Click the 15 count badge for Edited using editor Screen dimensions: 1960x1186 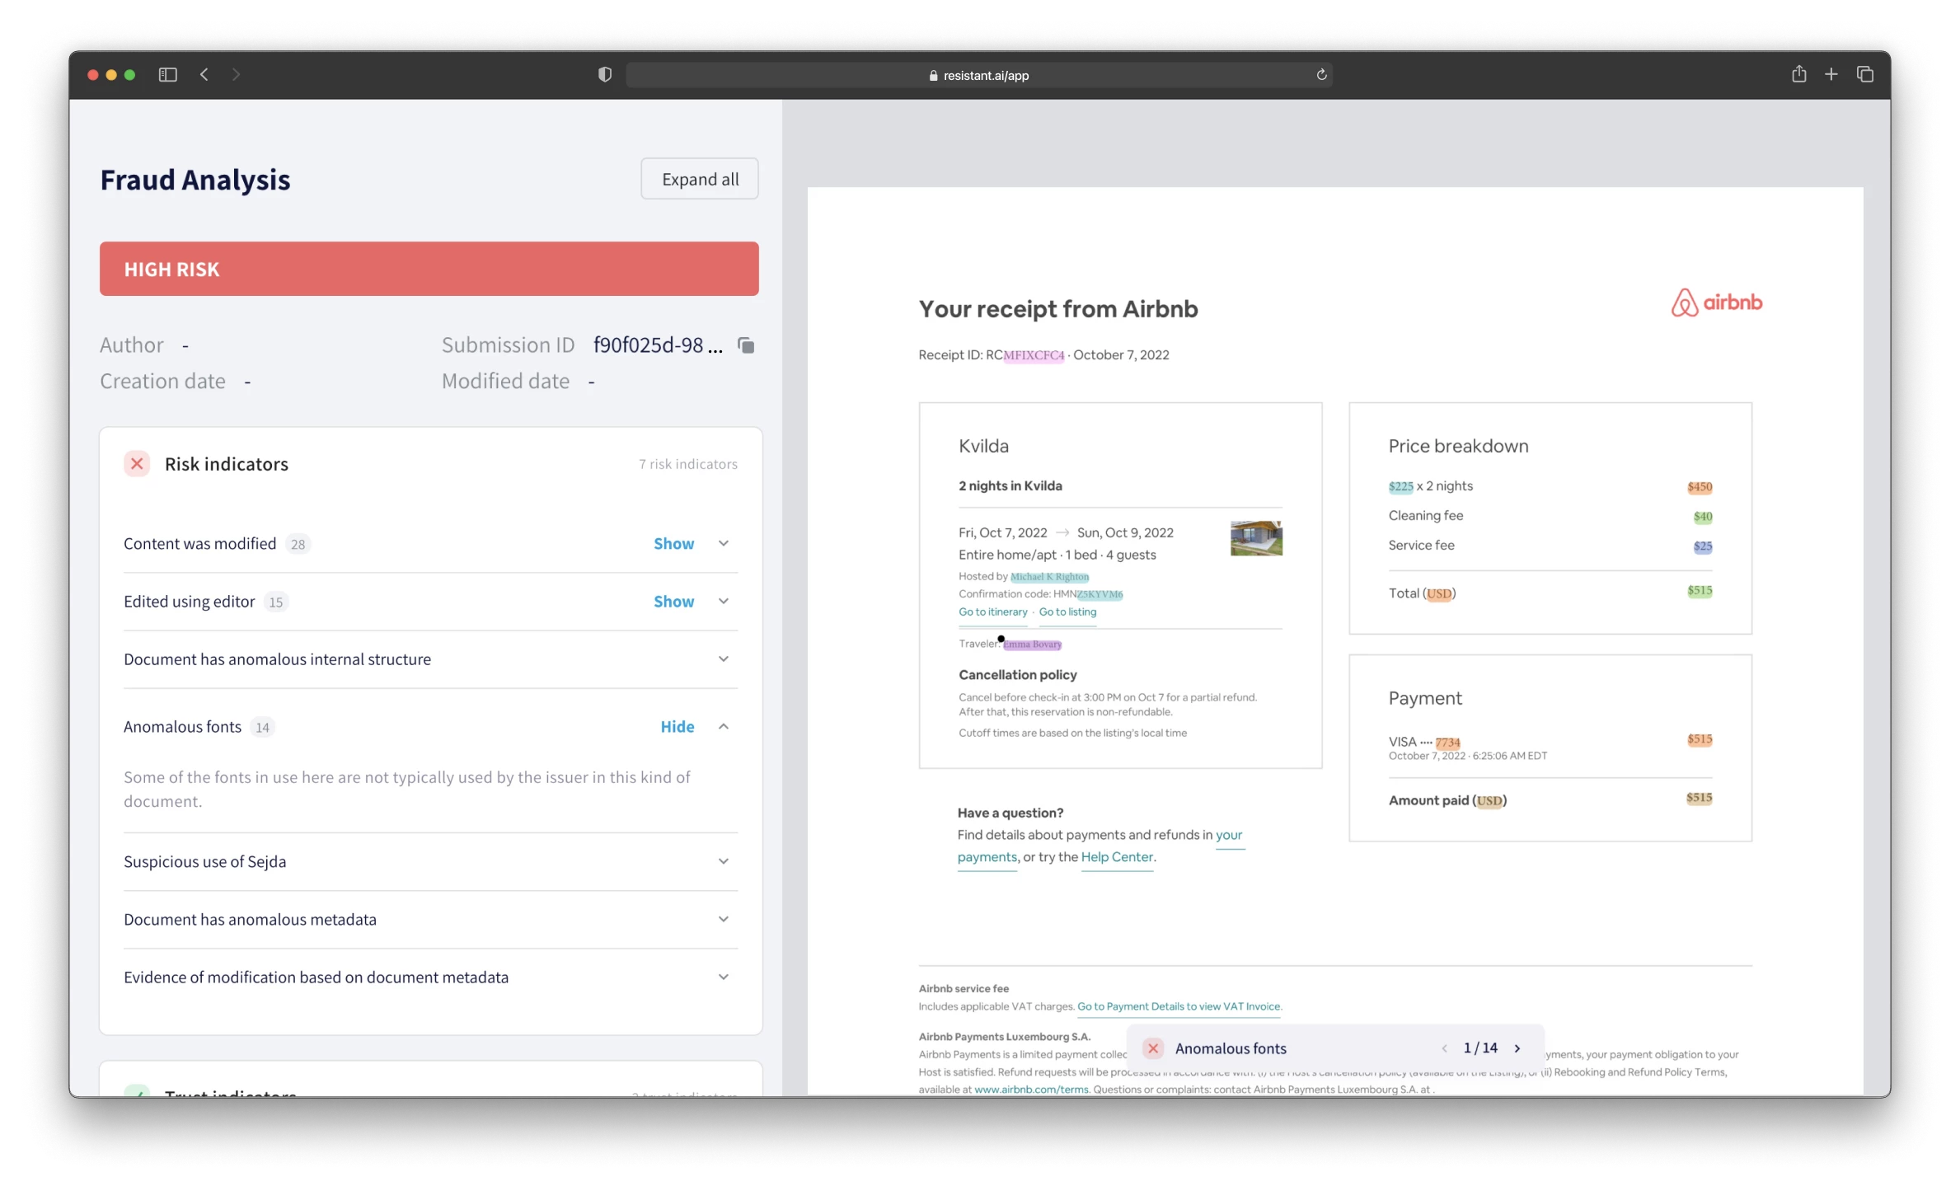click(275, 602)
